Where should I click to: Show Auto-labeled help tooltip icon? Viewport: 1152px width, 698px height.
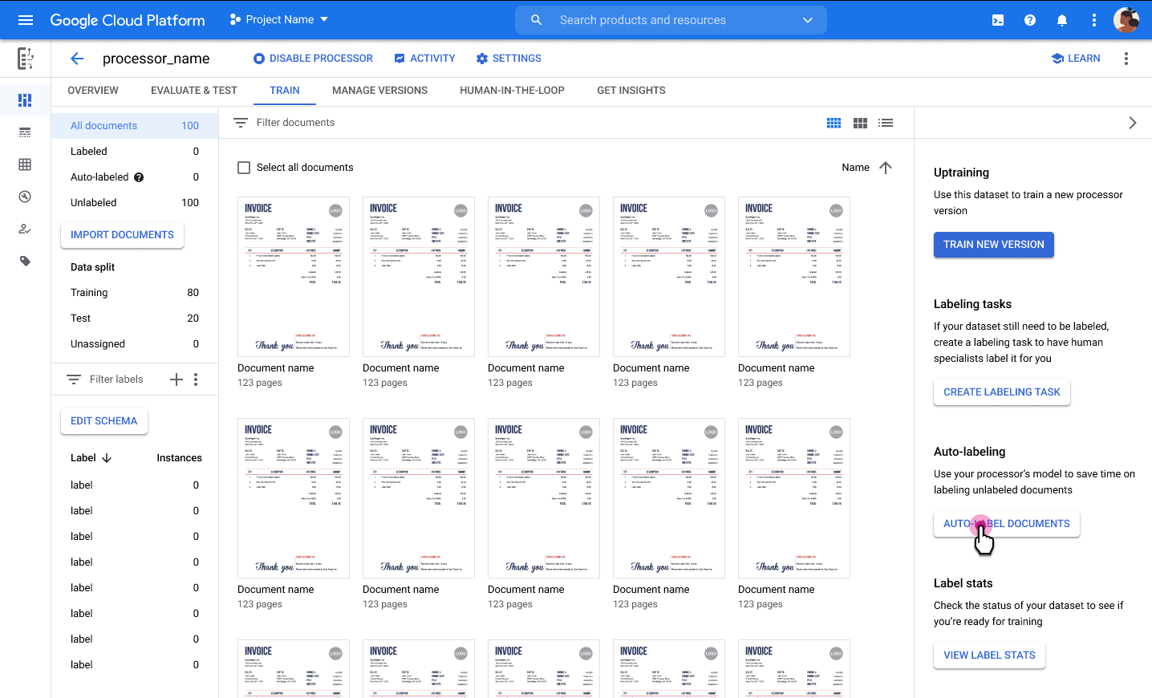pyautogui.click(x=139, y=177)
